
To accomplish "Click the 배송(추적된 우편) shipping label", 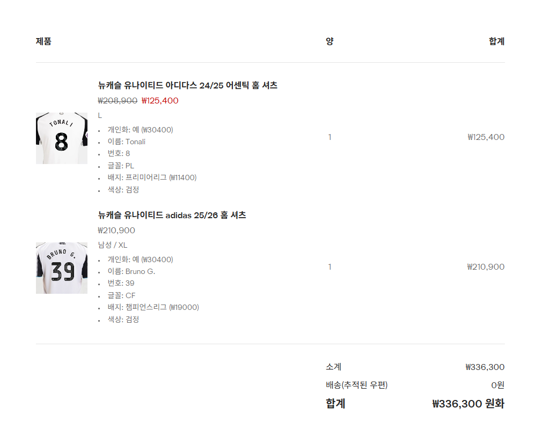I will pos(357,385).
